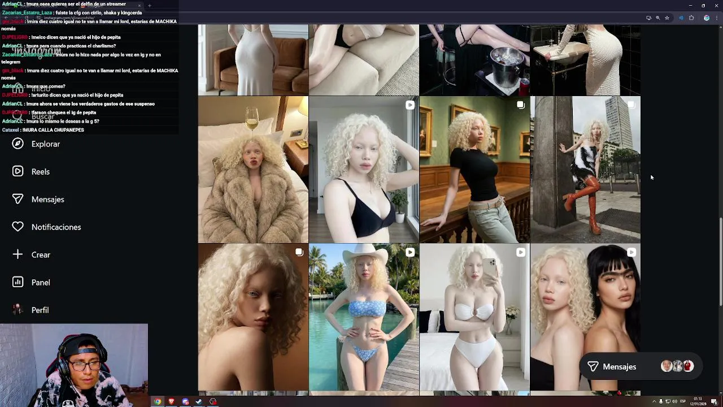Image resolution: width=723 pixels, height=407 pixels.
Task: Click Brave browser icon in taskbar
Action: [x=172, y=402]
